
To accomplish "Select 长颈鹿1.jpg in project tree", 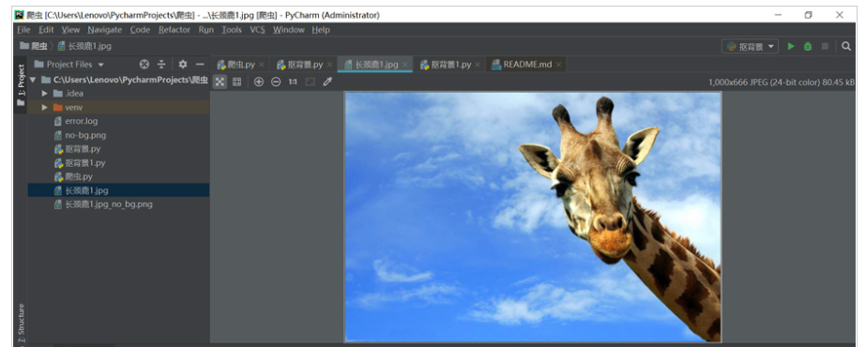I will (119, 190).
